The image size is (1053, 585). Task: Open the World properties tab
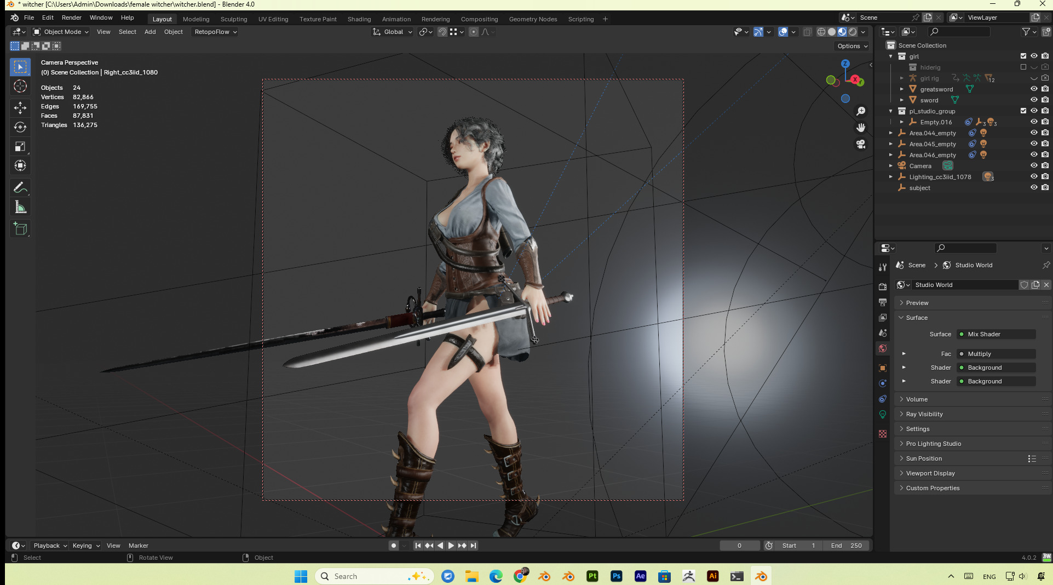pos(883,348)
